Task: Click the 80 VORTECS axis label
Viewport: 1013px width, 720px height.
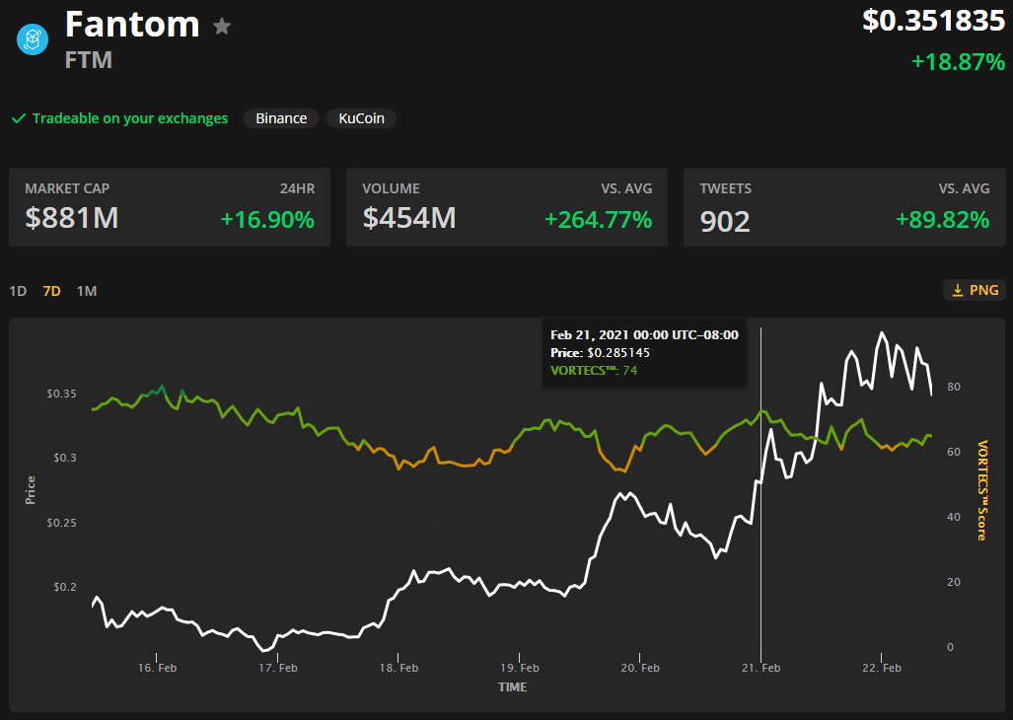Action: 954,387
